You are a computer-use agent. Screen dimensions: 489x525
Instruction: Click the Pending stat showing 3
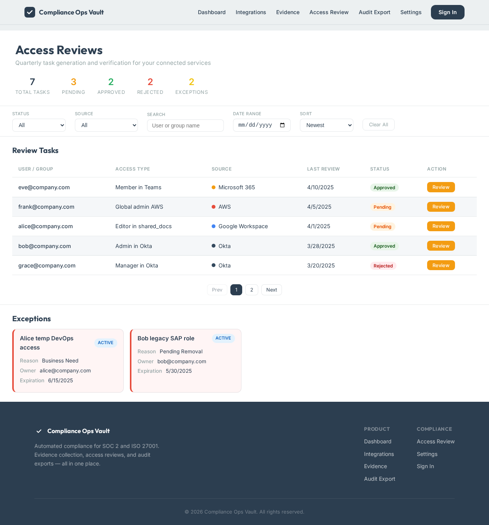pyautogui.click(x=73, y=86)
